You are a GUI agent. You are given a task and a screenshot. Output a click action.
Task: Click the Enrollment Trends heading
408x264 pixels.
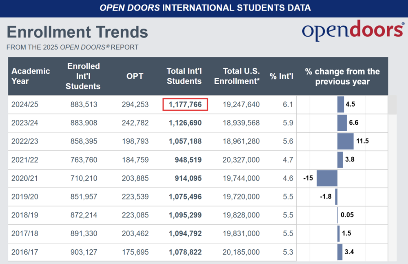coord(77,32)
